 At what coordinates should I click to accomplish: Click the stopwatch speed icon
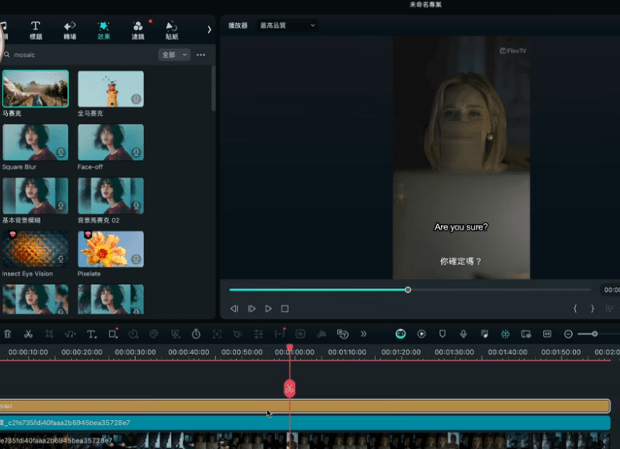click(196, 334)
